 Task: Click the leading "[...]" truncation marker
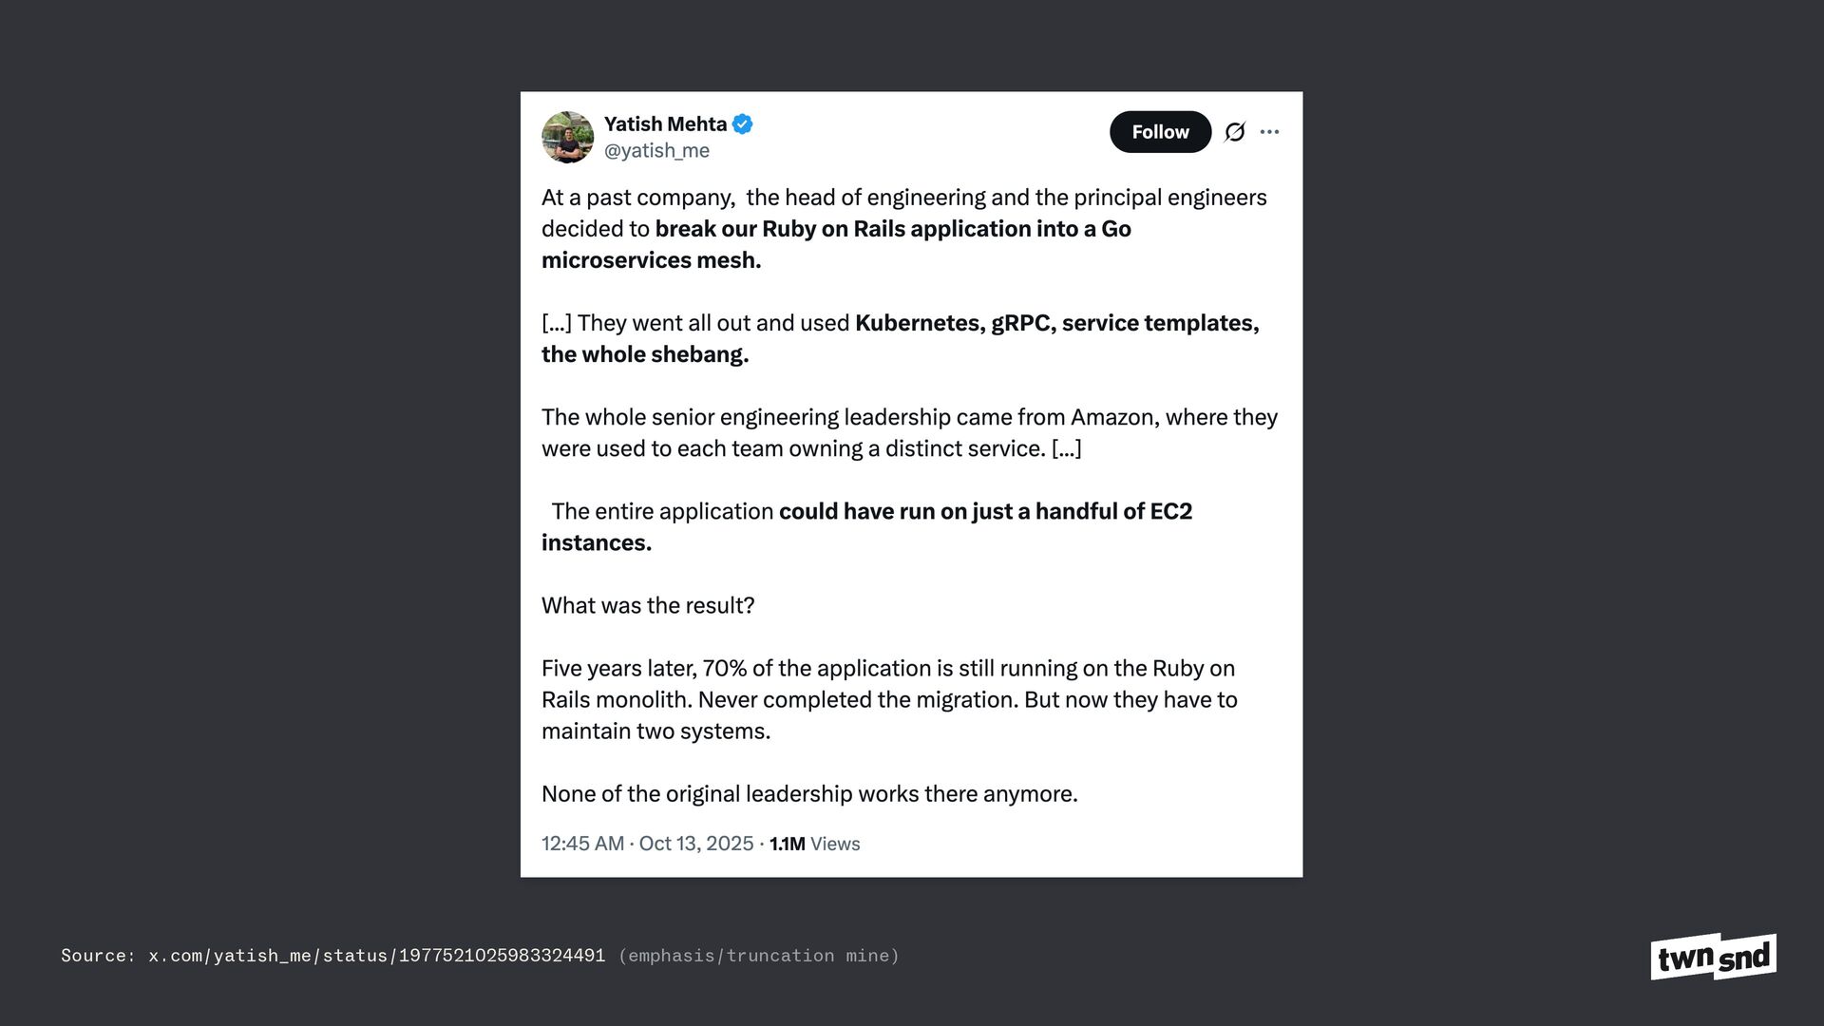click(x=556, y=323)
